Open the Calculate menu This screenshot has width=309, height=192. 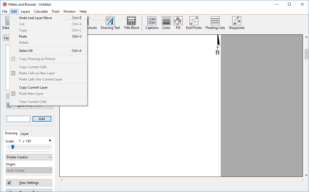(x=41, y=11)
